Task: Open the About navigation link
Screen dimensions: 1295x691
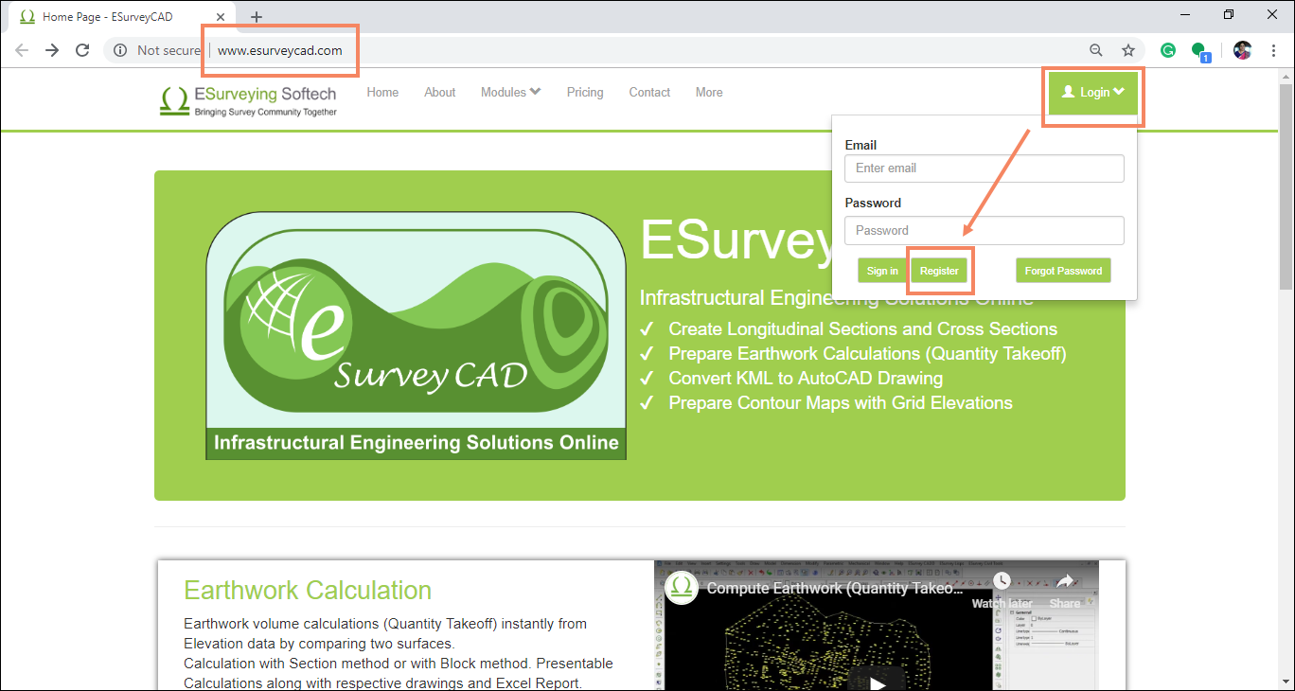Action: click(440, 92)
